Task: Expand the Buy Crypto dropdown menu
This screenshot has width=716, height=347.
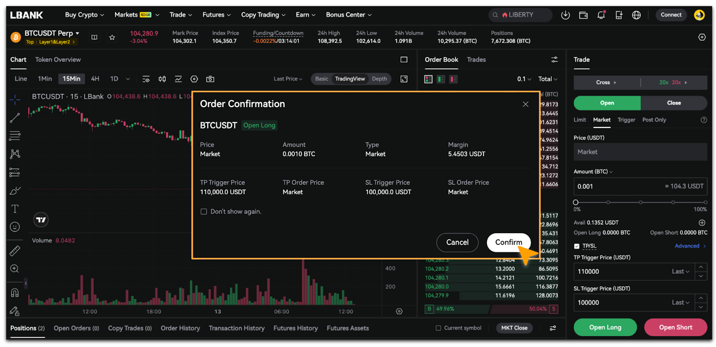Action: coord(84,15)
